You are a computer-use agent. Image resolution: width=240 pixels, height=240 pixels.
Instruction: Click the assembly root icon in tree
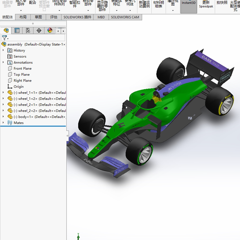pos(4,44)
